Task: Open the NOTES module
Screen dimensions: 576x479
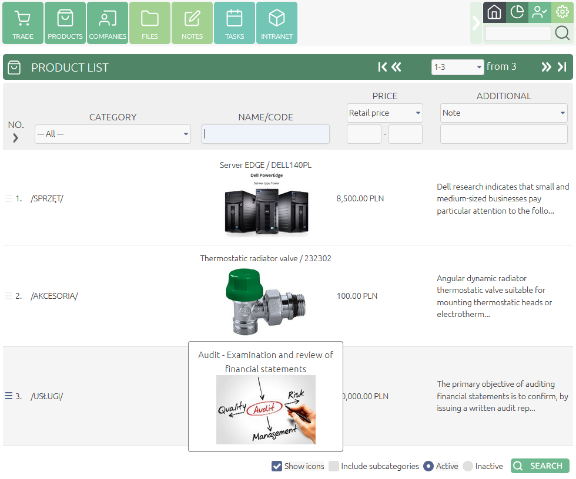Action: 192,23
